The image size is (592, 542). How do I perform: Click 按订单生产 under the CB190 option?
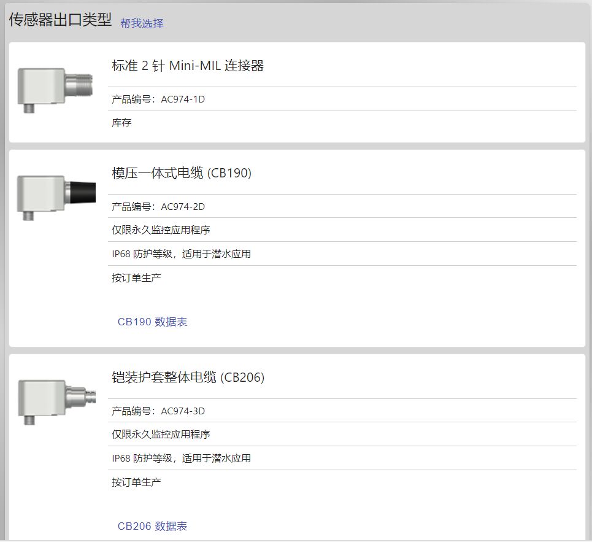click(x=136, y=278)
